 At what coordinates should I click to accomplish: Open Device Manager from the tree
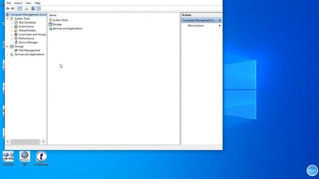[28, 42]
